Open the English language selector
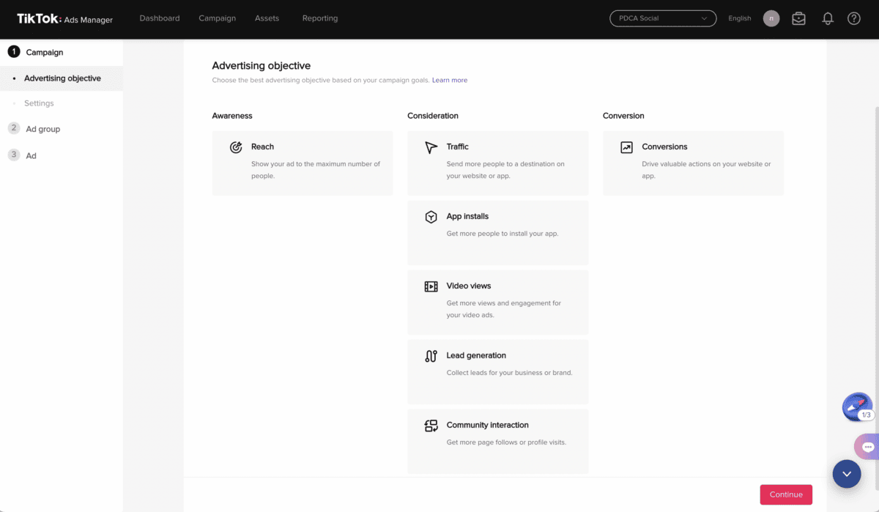879x512 pixels. pyautogui.click(x=739, y=18)
